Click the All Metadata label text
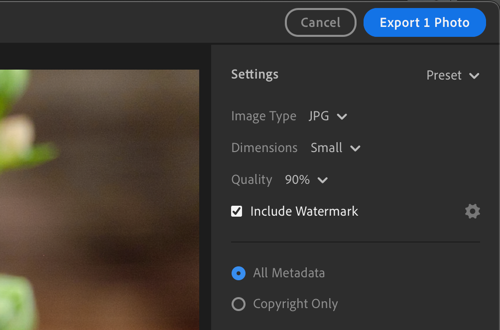 tap(289, 273)
